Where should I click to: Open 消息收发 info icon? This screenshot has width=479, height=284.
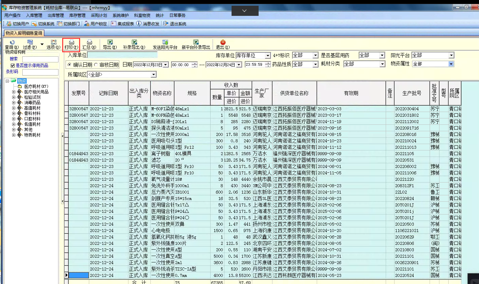click(x=139, y=24)
